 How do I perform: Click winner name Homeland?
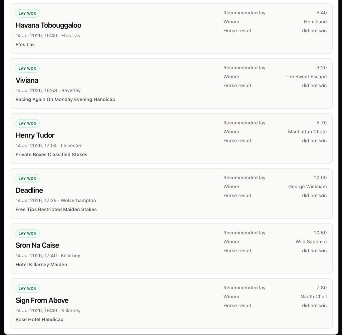[x=315, y=22]
